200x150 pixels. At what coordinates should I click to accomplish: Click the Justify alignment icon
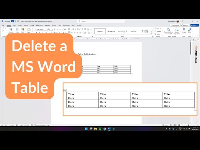77,33
